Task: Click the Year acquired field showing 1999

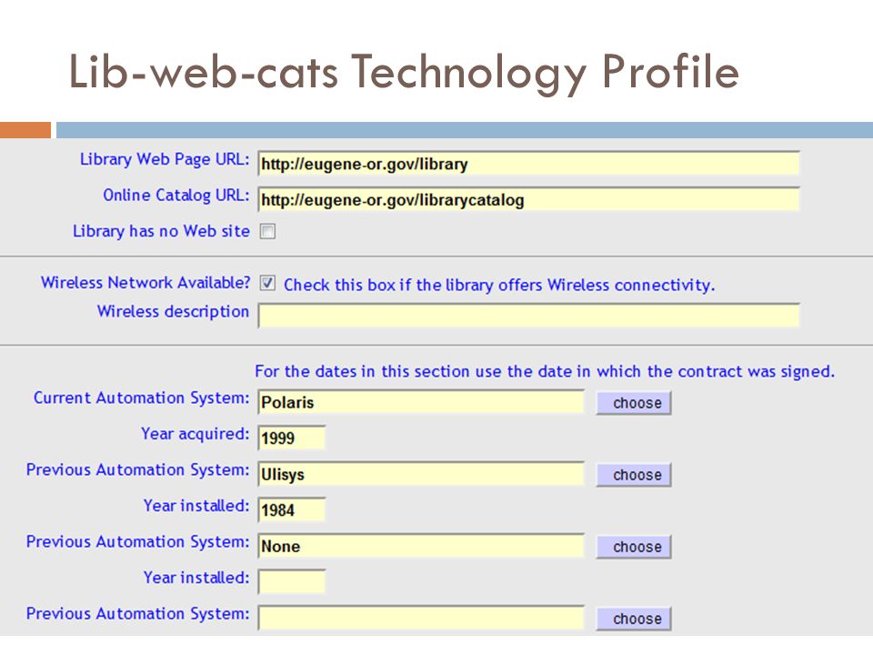Action: 292,438
